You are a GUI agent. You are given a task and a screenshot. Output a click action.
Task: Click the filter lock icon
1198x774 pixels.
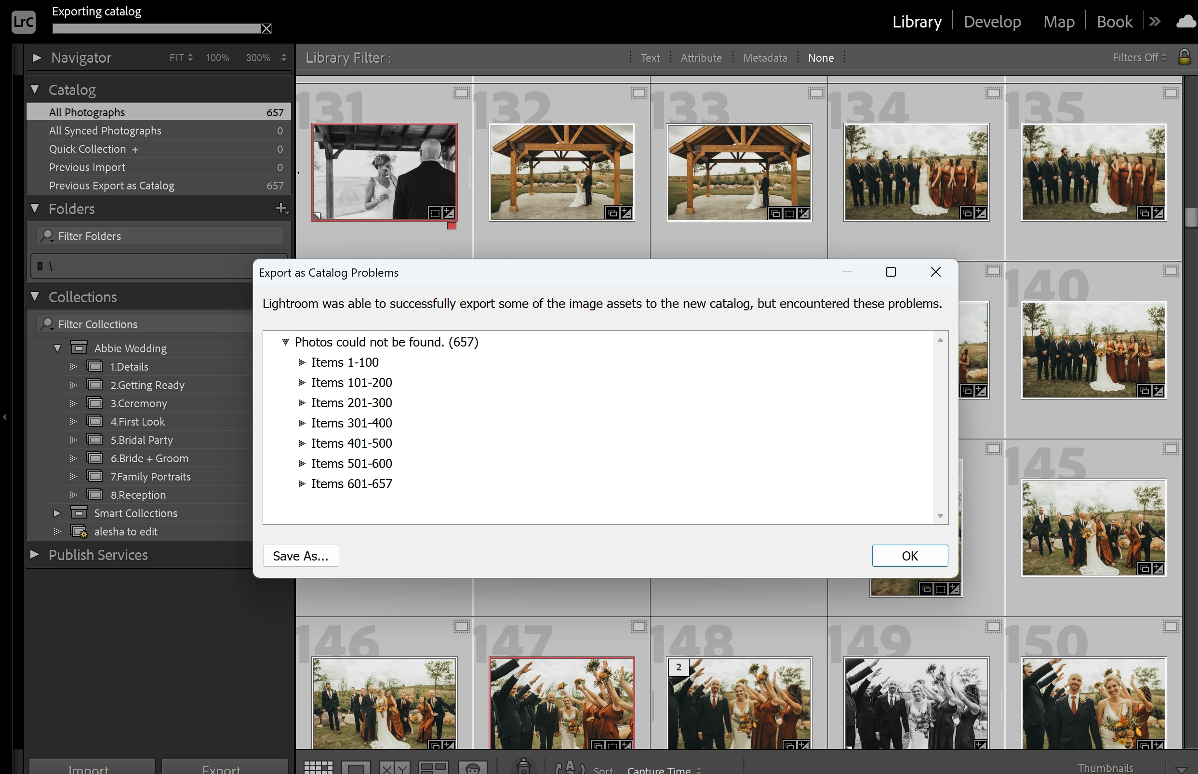[1184, 57]
